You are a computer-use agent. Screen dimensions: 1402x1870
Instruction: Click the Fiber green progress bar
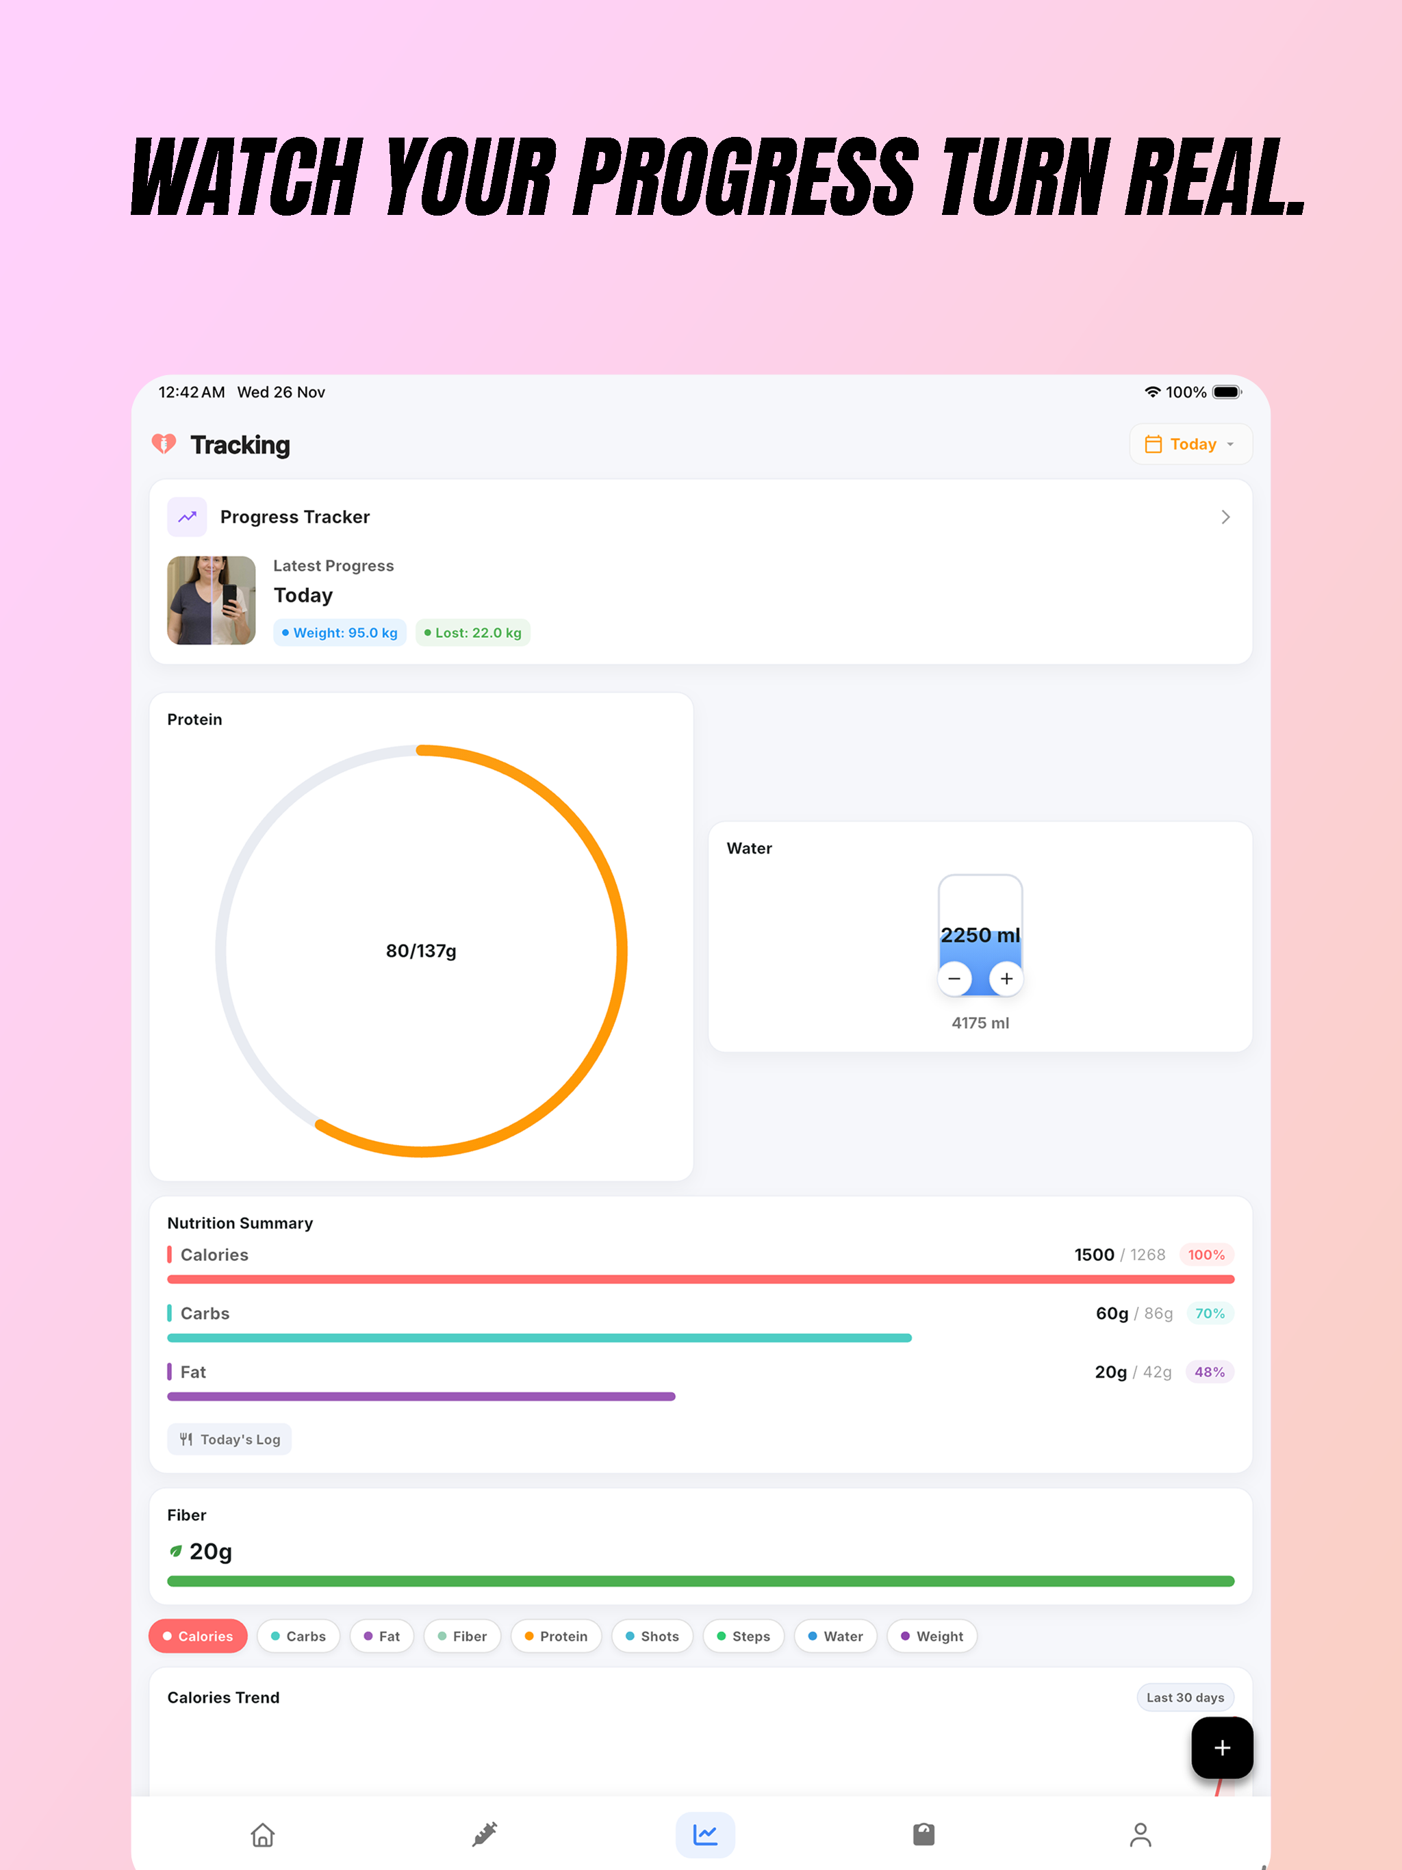click(x=701, y=1581)
